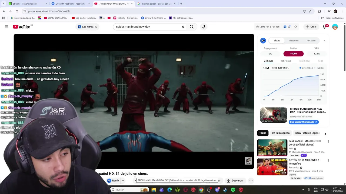Collapse the vidIQ stats panel chevron
The image size is (346, 194).
pyautogui.click(x=324, y=41)
